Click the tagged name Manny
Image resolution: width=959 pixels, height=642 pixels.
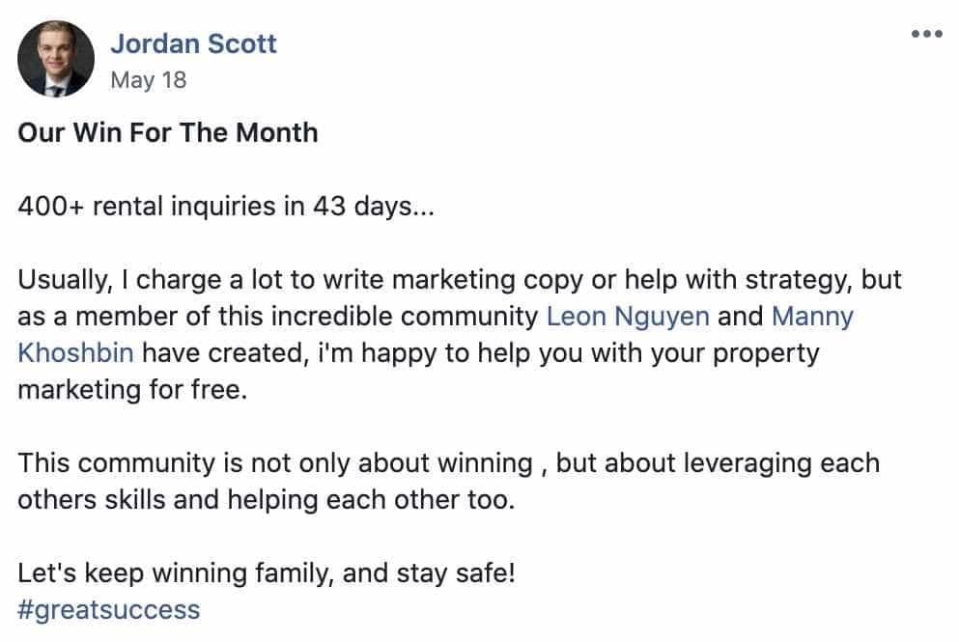(812, 317)
